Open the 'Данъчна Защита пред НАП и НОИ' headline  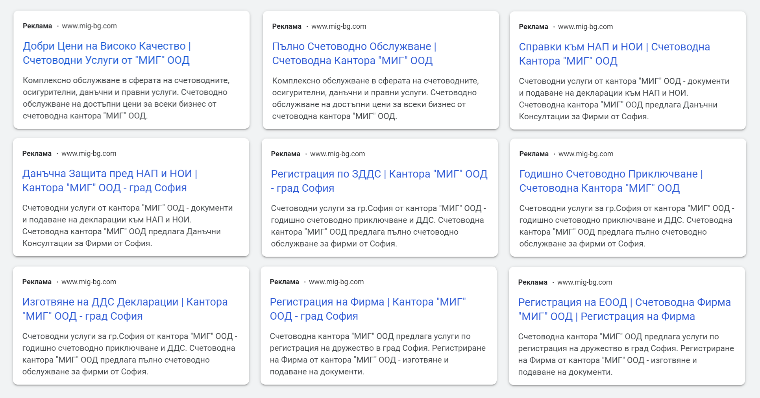(x=110, y=181)
